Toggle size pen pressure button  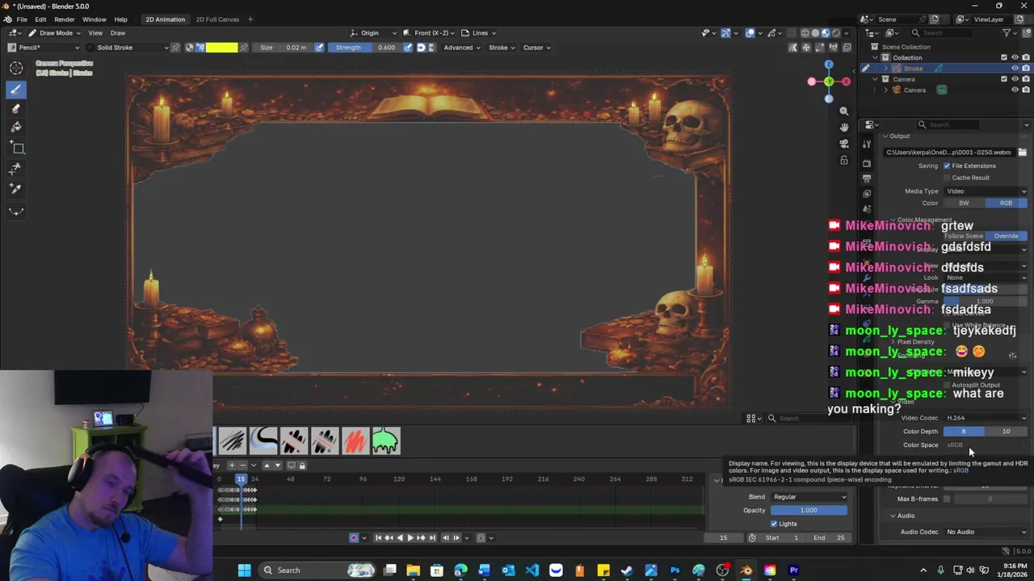point(319,48)
